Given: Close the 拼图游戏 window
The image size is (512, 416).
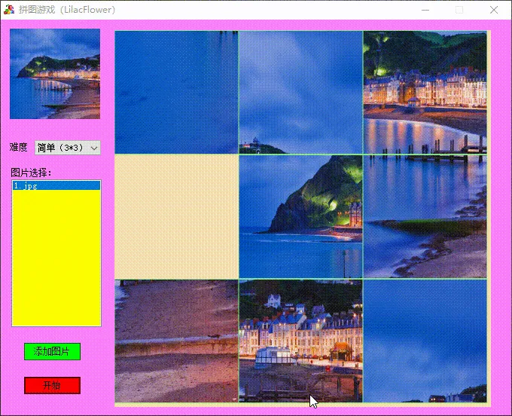Looking at the screenshot, I should pos(494,10).
